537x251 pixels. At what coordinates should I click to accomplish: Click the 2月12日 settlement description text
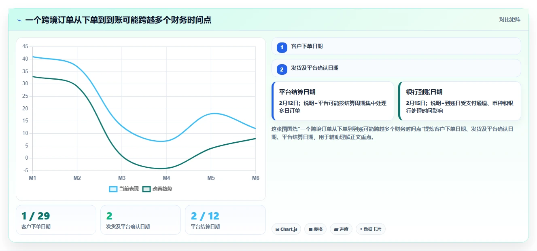pyautogui.click(x=333, y=107)
